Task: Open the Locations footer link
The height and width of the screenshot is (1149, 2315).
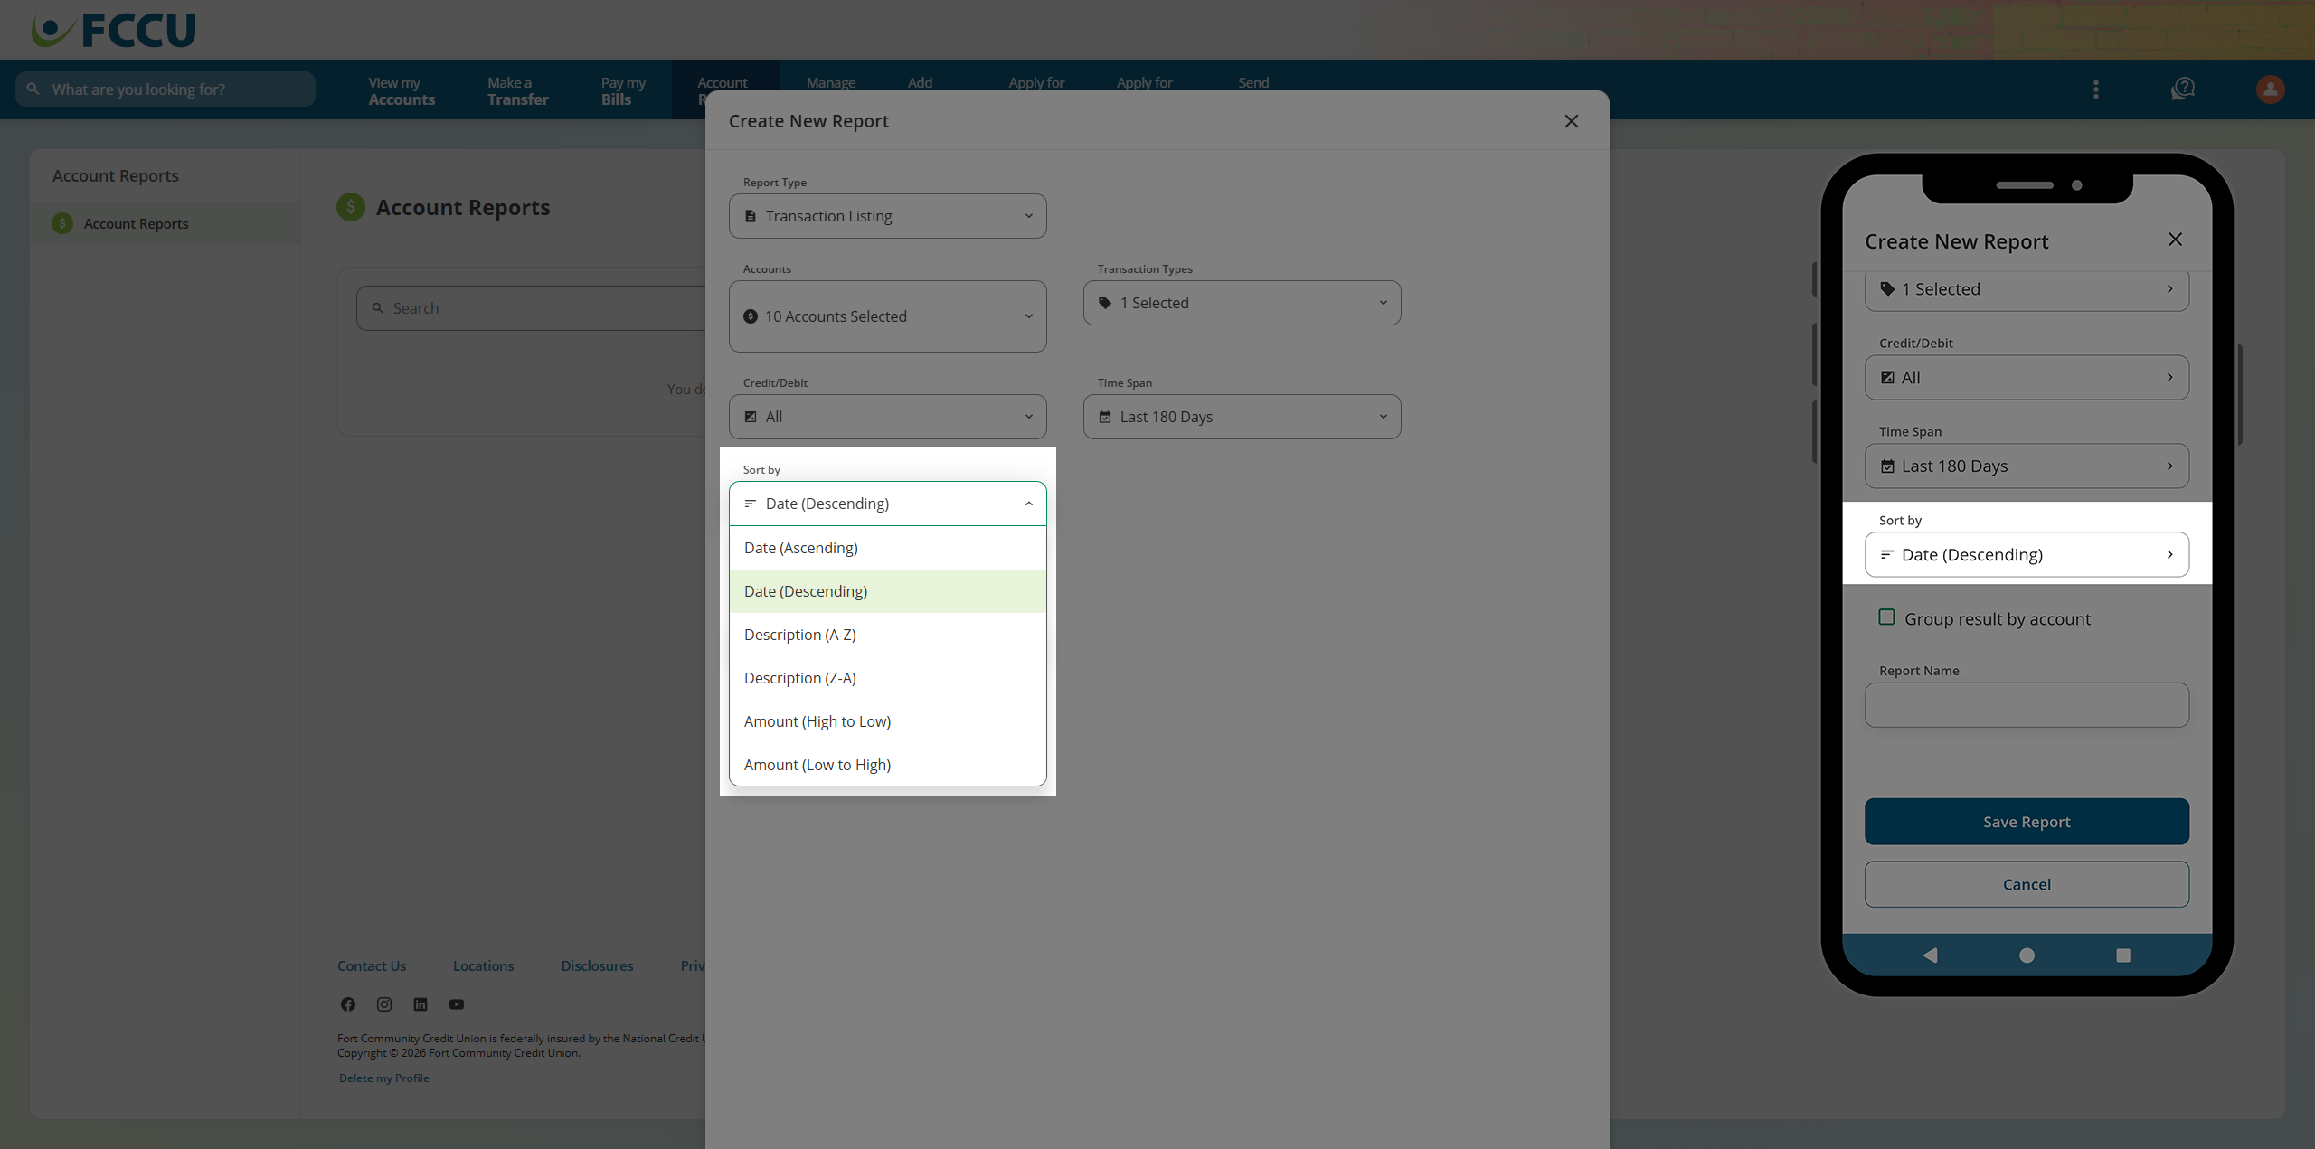Action: (x=483, y=965)
